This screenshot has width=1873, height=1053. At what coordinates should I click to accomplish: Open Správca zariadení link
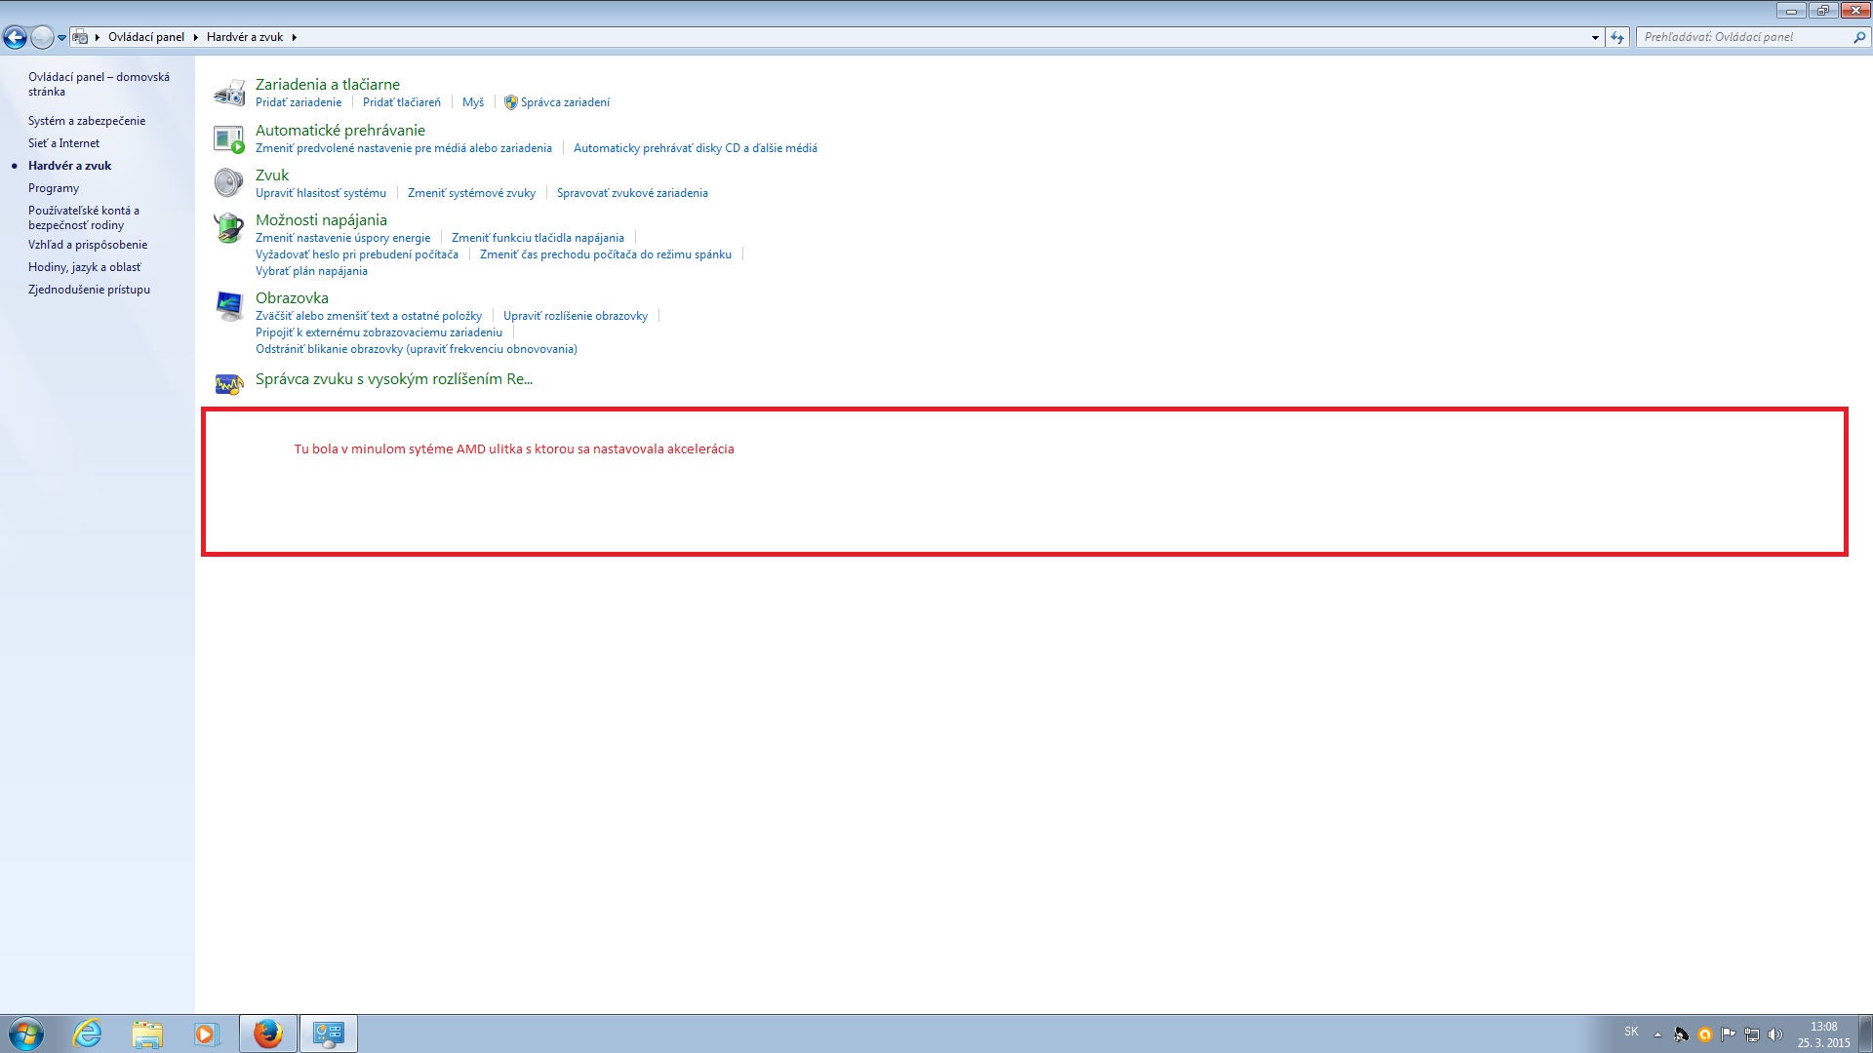pos(565,102)
